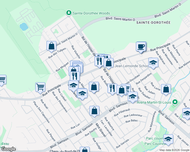Select the school marker near Rue Lauzon
The image size is (190, 152).
(187, 113)
